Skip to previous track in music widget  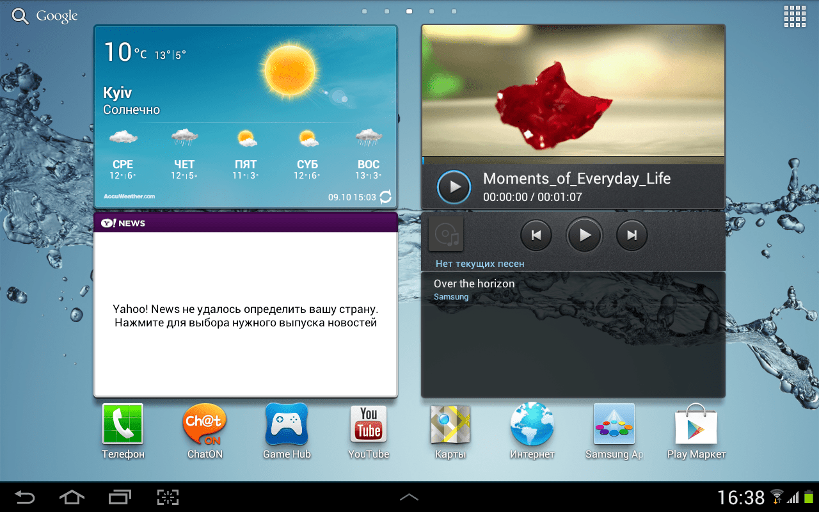pyautogui.click(x=536, y=236)
